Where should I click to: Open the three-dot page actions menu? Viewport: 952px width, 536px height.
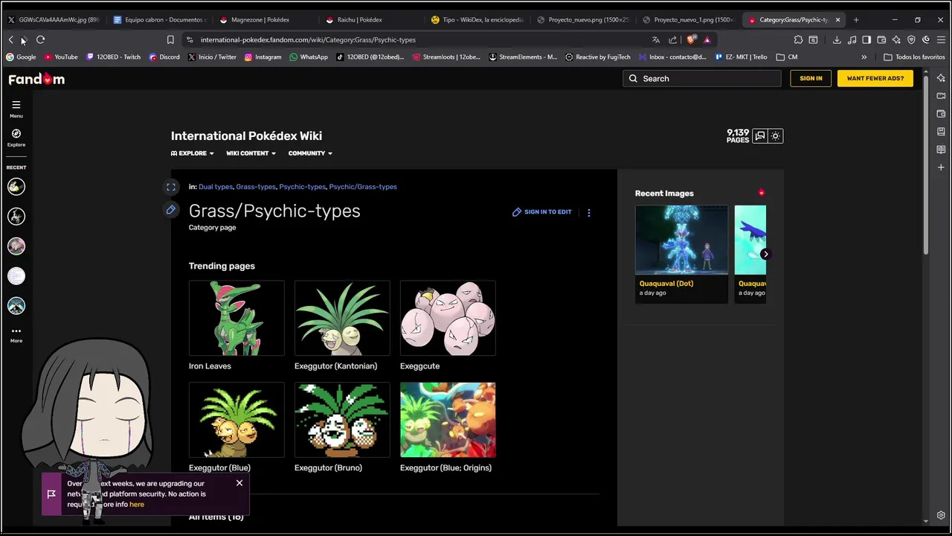[589, 212]
